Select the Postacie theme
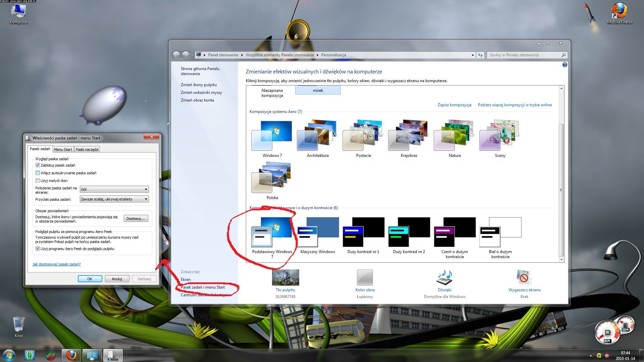Viewport: 644px width, 362px height. click(363, 139)
